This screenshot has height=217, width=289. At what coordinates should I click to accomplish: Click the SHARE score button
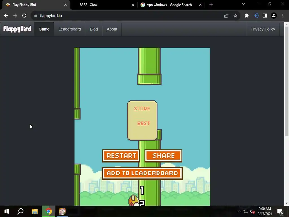(163, 156)
